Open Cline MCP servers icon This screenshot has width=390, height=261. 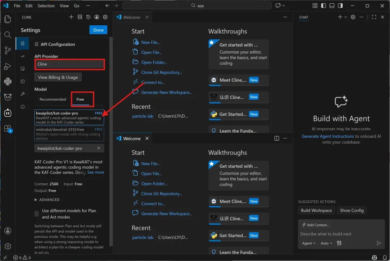[80, 17]
